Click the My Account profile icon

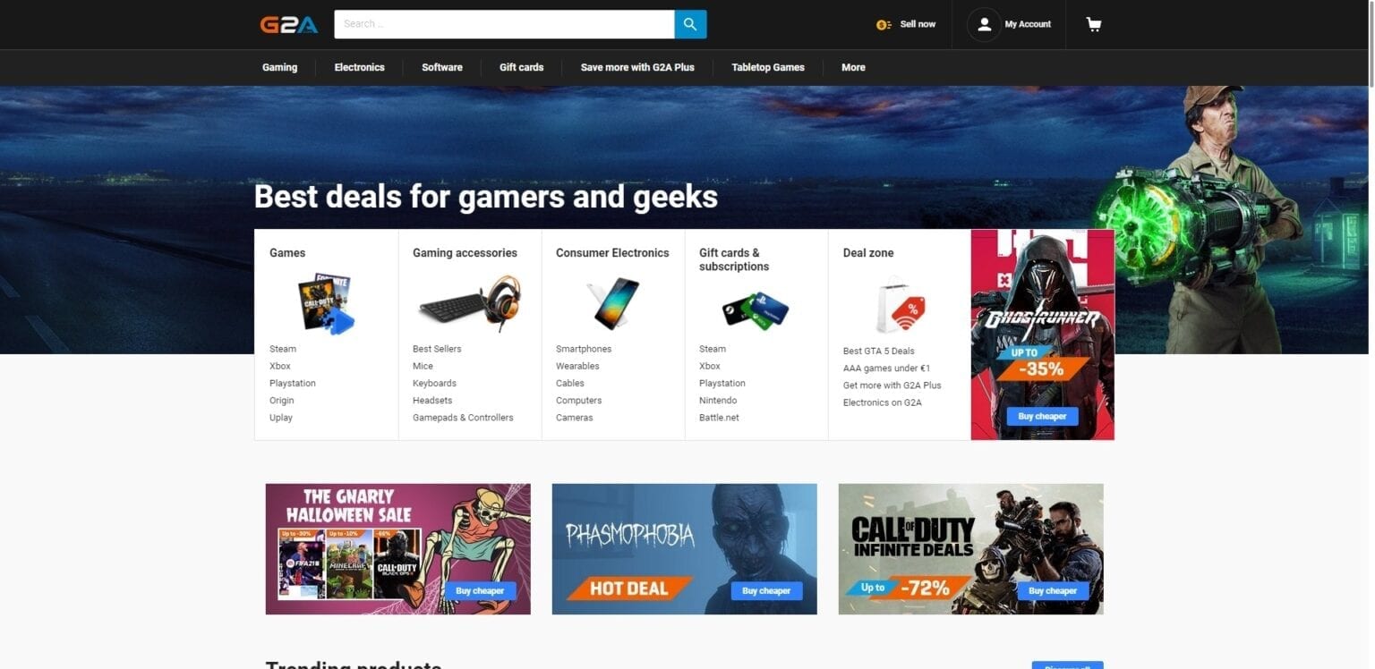click(x=984, y=24)
